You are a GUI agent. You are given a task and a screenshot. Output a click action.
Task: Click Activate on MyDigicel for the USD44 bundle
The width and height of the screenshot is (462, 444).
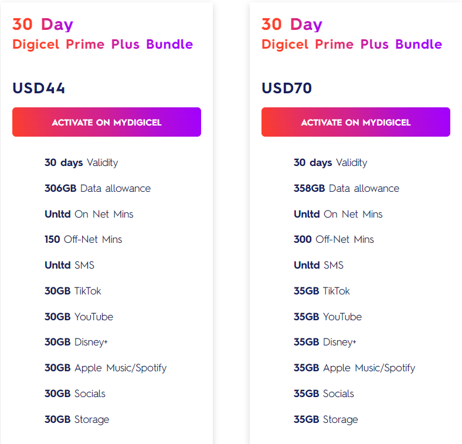107,122
